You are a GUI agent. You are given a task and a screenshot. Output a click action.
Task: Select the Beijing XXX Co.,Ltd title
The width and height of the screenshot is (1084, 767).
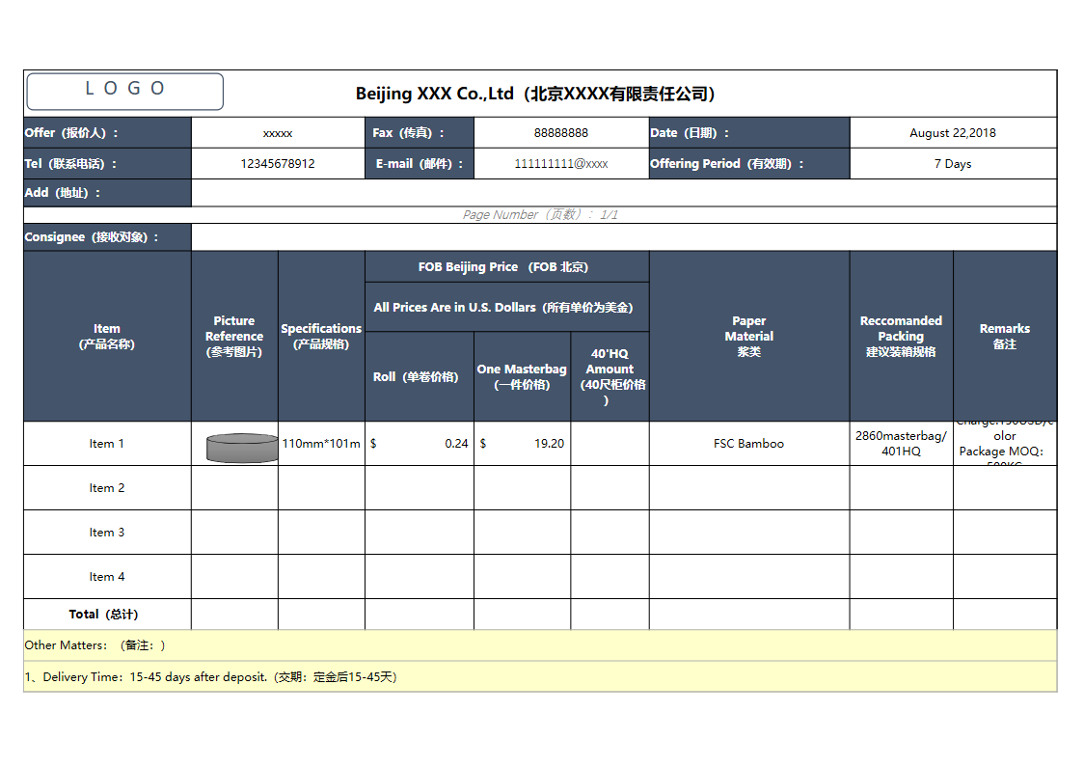point(535,94)
